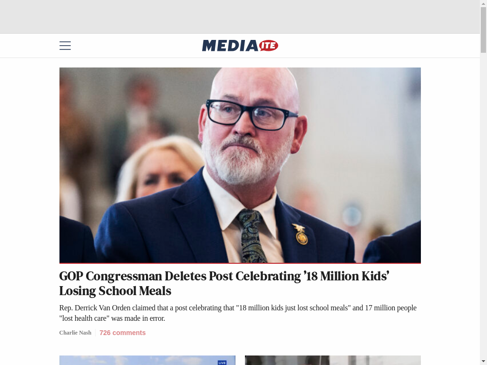The height and width of the screenshot is (365, 487).
Task: Click the vertical scrollbar thumb
Action: click(483, 29)
